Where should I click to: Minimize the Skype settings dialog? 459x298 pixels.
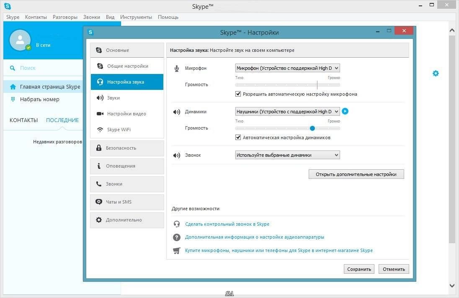pos(378,31)
